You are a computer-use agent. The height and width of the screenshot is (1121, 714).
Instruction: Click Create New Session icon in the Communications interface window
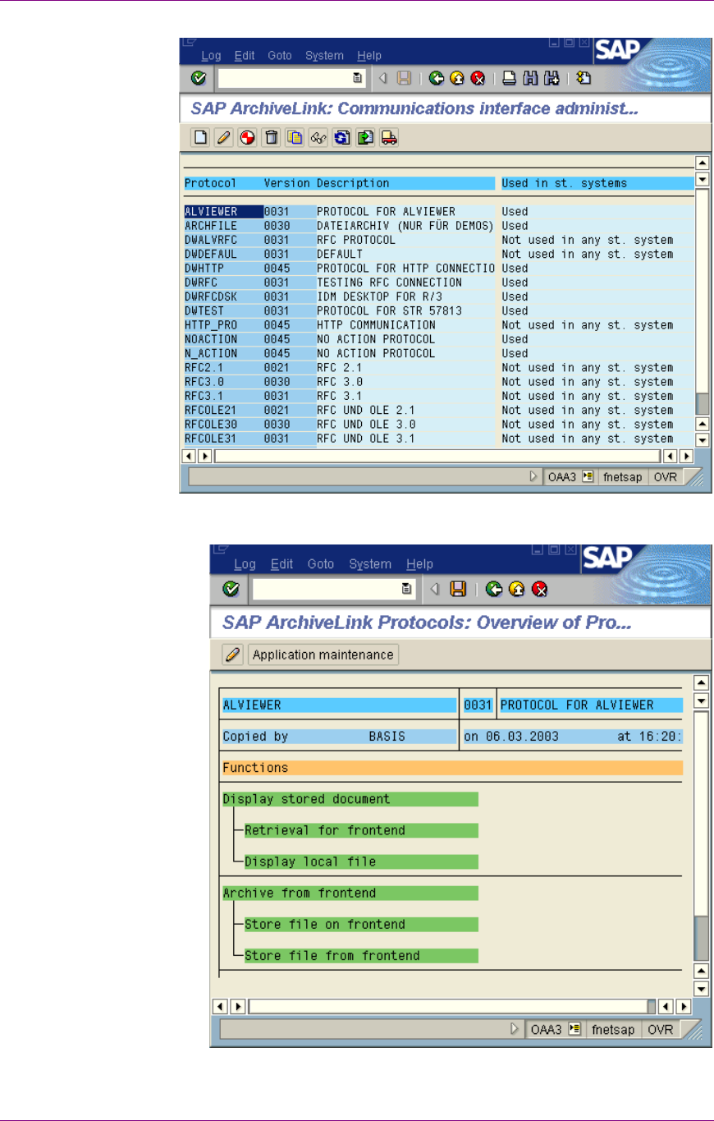tap(584, 79)
